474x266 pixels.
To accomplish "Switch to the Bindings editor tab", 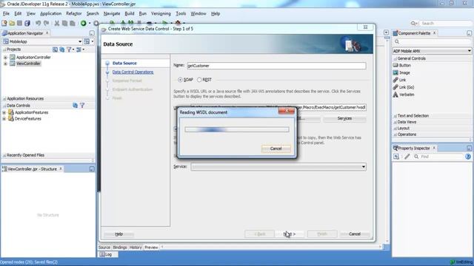I will tap(120, 248).
